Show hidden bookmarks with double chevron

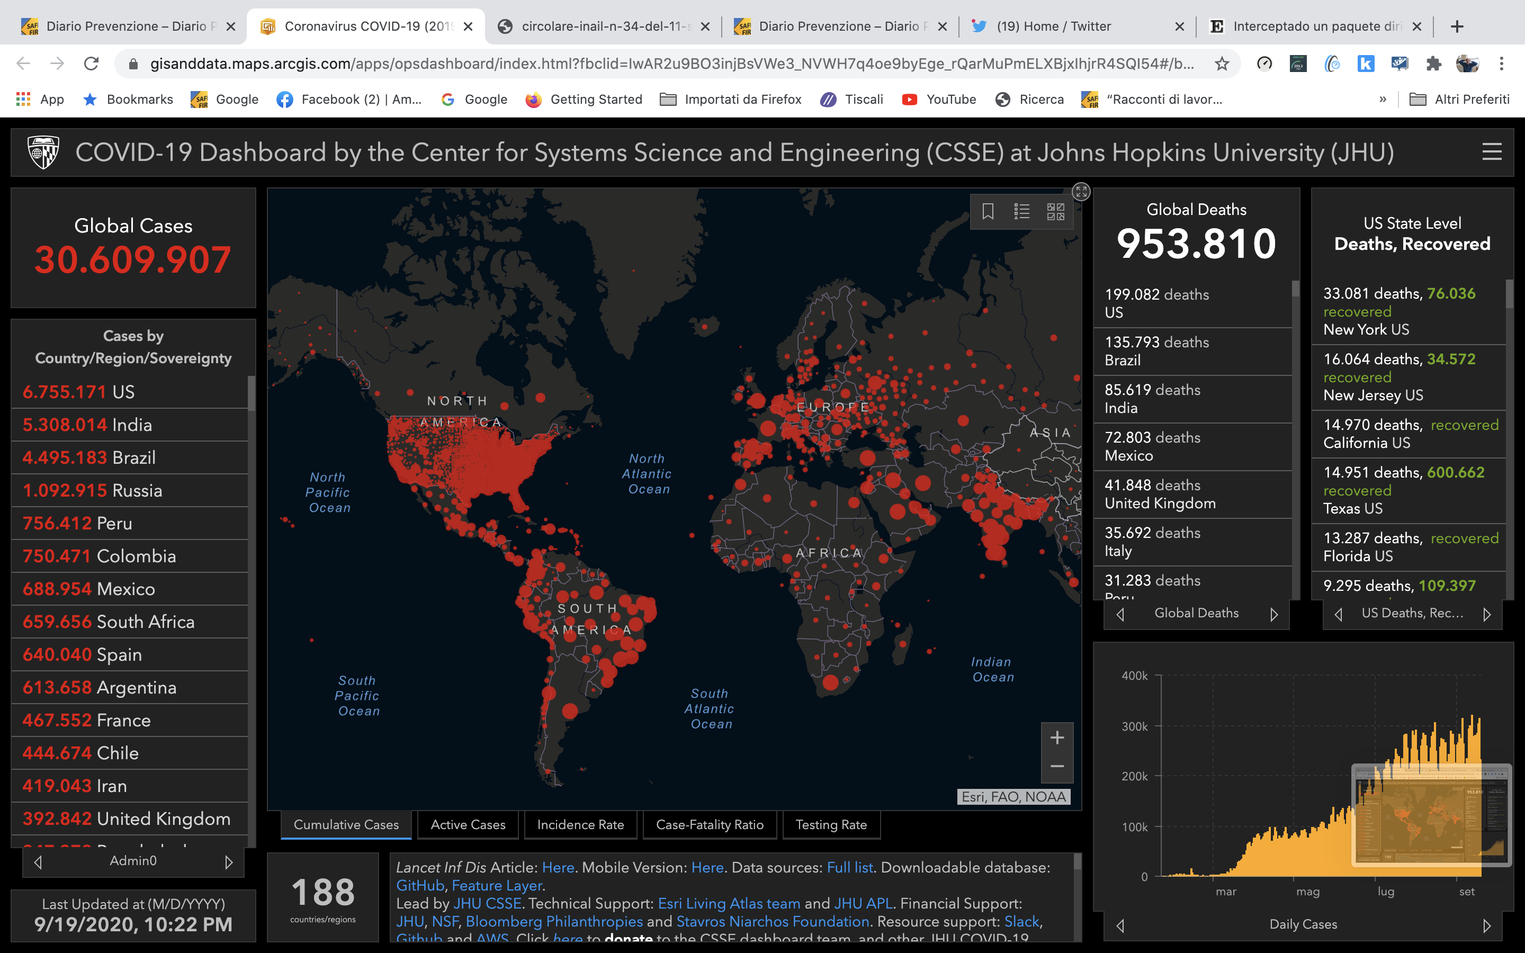pos(1383,100)
